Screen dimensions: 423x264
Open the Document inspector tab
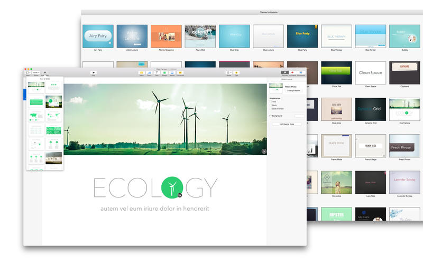(x=301, y=72)
